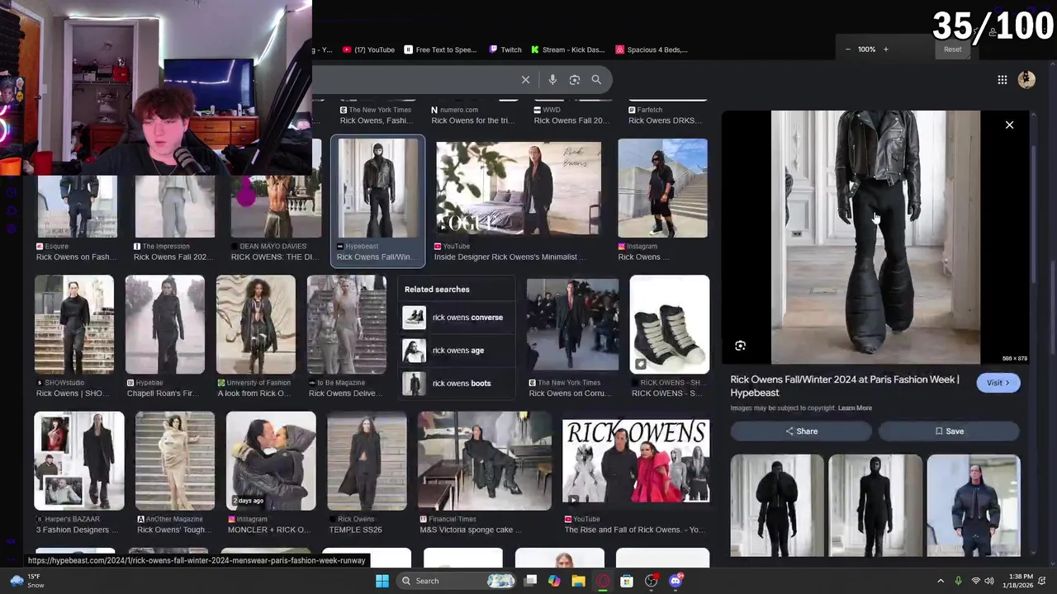Zoom out with the minus button
1057x594 pixels.
pyautogui.click(x=847, y=49)
